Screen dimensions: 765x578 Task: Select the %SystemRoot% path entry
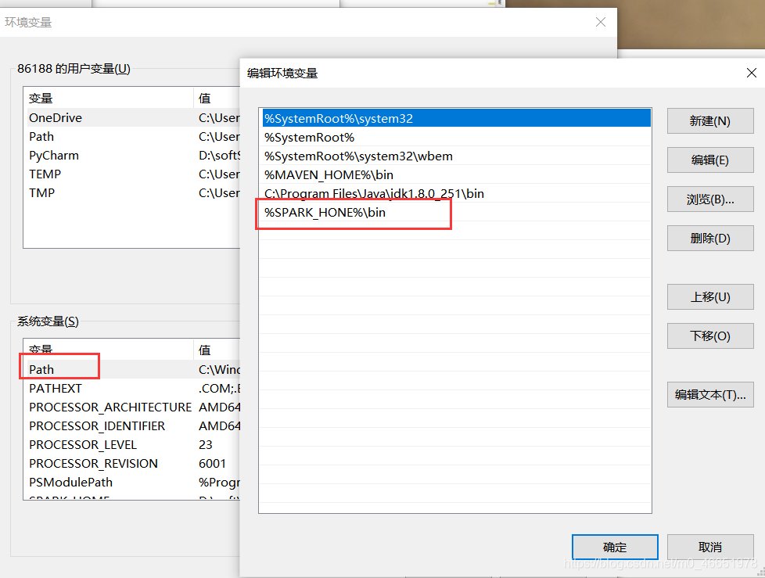click(456, 137)
